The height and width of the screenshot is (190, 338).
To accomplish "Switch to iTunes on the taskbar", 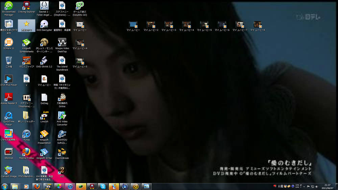I will point(70,187).
